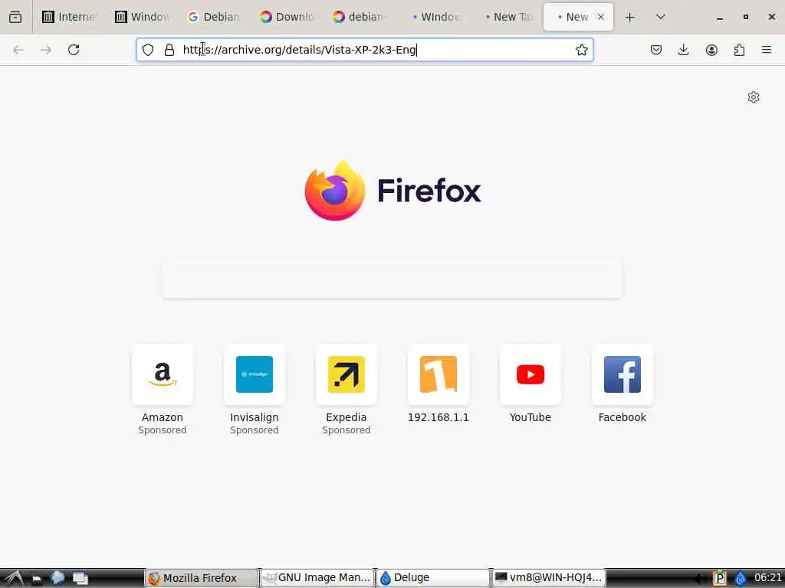Click the 06:21 clock
Screen dimensions: 785x588
(768, 578)
